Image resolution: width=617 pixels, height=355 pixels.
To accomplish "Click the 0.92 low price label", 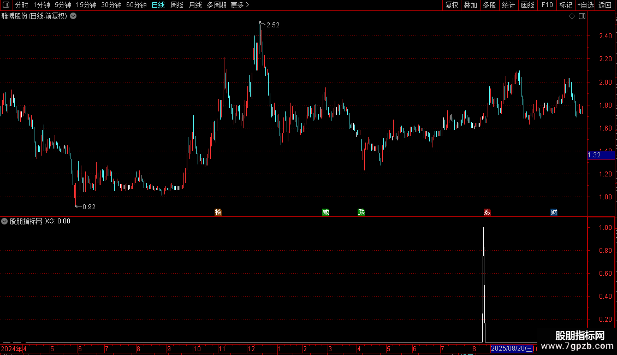I will tap(89, 206).
